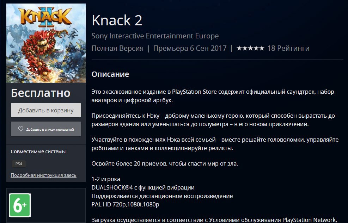348x223 pixels.
Task: Click the 6+ age rating badge
Action: 20,205
